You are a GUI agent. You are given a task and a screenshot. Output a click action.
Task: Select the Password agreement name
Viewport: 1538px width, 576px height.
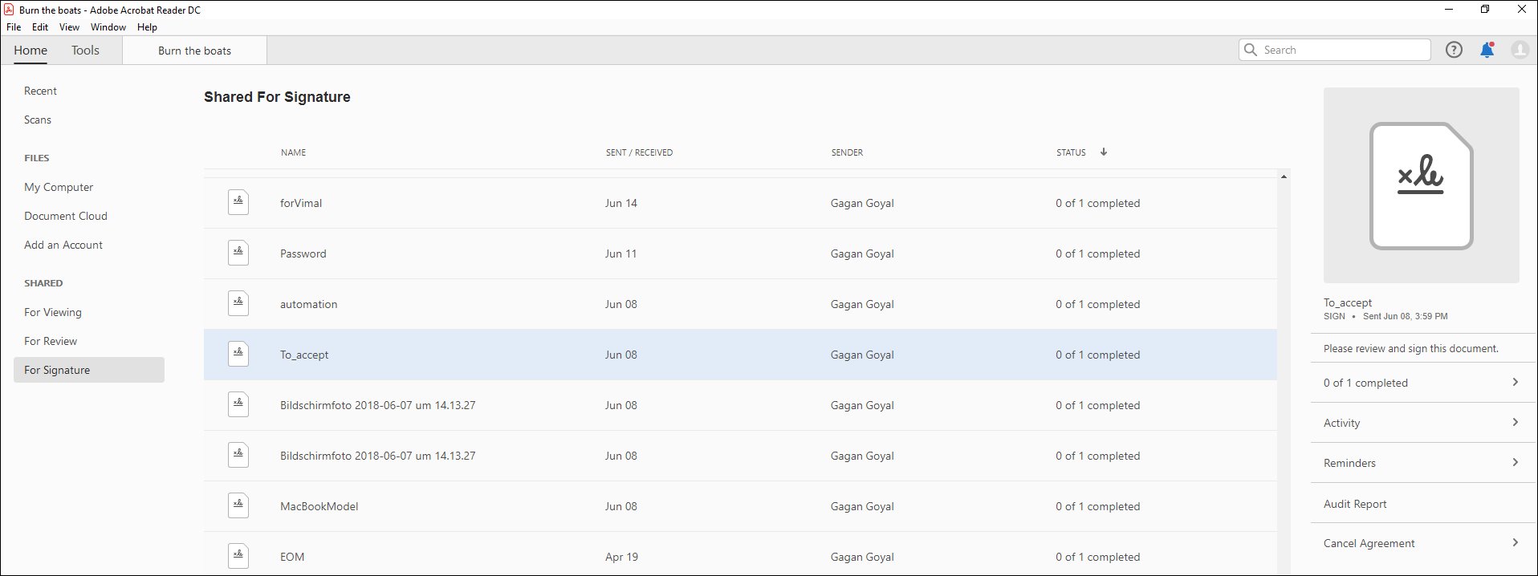303,254
